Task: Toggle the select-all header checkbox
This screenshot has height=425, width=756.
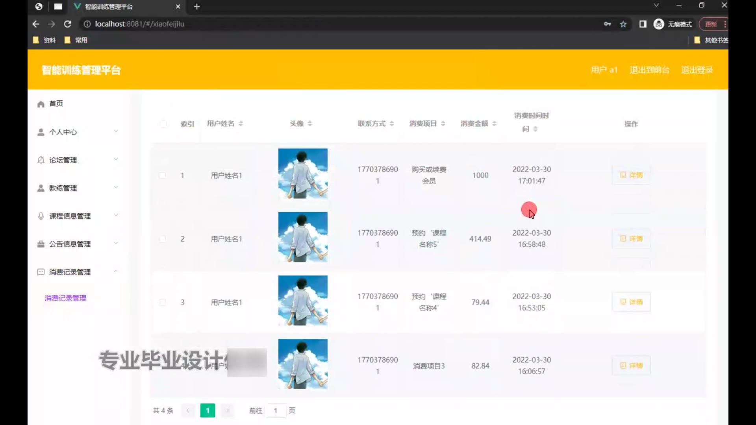Action: pos(163,124)
